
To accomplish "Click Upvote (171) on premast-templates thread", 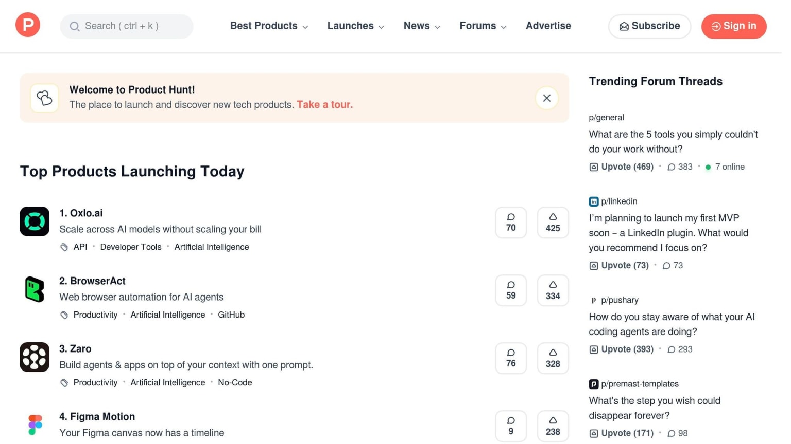I will 622,433.
